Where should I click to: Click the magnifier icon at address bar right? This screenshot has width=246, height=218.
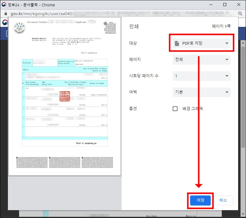pyautogui.click(x=241, y=14)
